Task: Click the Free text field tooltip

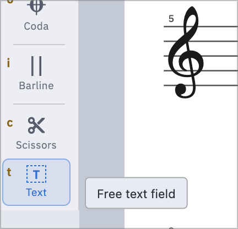Action: tap(136, 193)
